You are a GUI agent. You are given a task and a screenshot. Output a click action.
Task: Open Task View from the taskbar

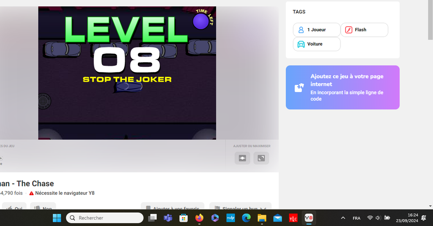[x=152, y=218]
